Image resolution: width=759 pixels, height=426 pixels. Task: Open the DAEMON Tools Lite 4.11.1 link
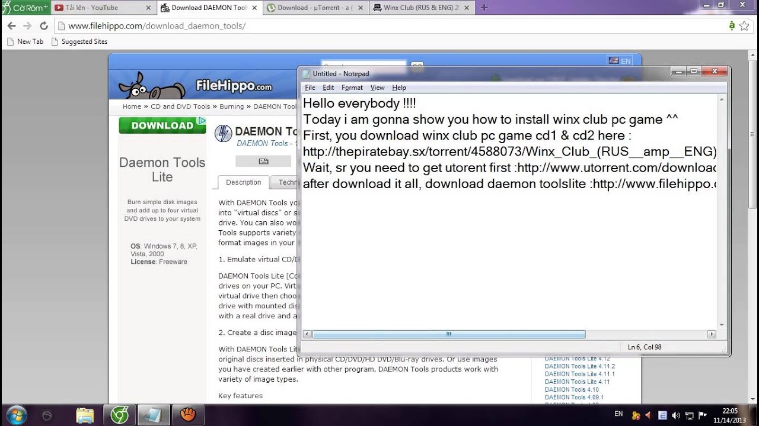coord(580,374)
